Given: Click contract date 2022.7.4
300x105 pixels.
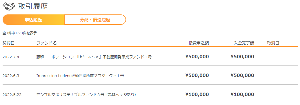Looking at the screenshot, I should click(11, 57).
